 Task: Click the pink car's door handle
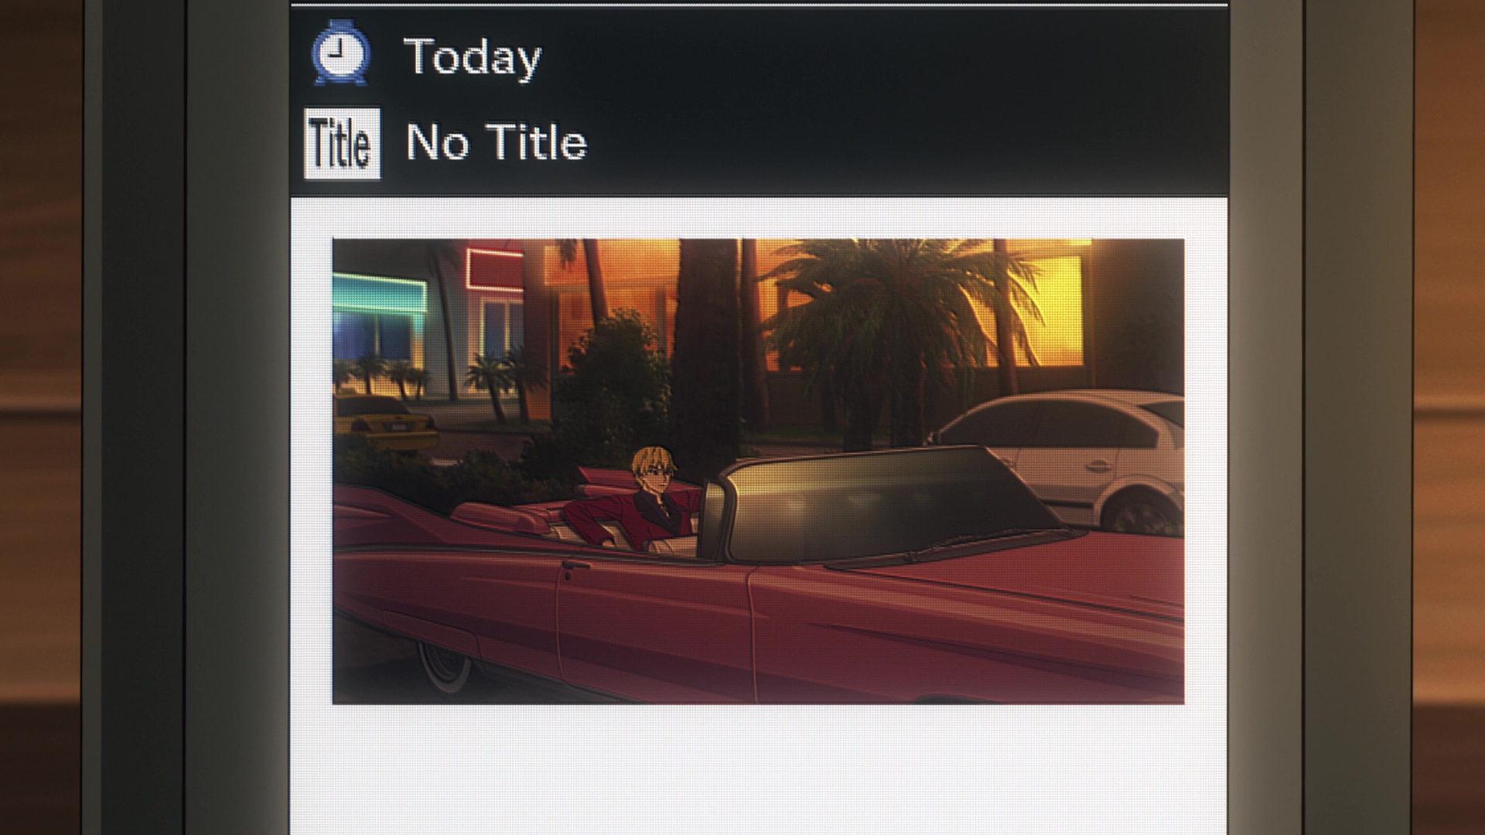coord(575,567)
